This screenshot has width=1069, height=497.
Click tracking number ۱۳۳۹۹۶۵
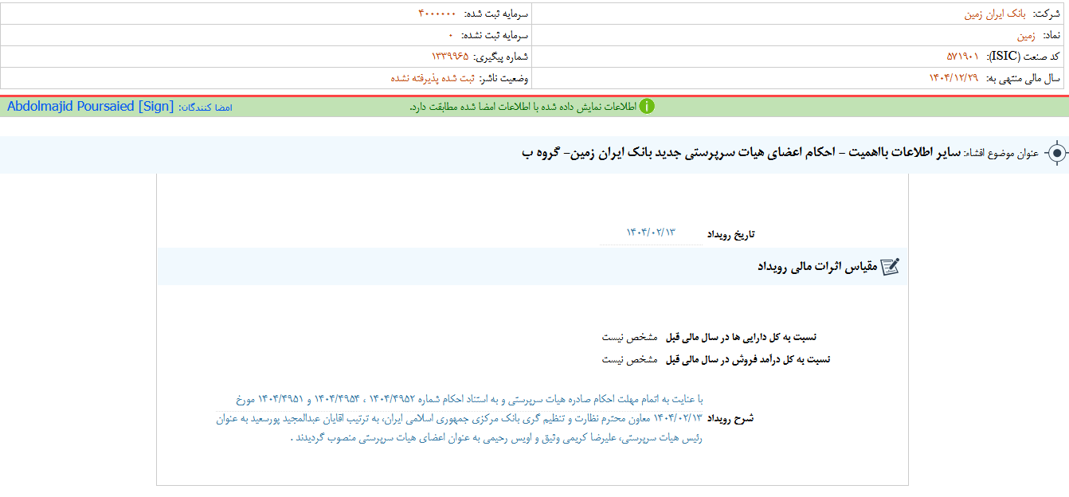coord(449,57)
